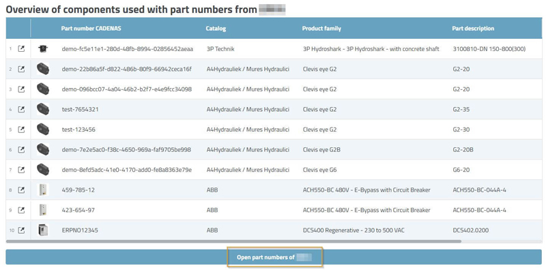Click A4Hydrauliek catalog cell in test-123456 row
The width and height of the screenshot is (546, 270).
tap(248, 130)
